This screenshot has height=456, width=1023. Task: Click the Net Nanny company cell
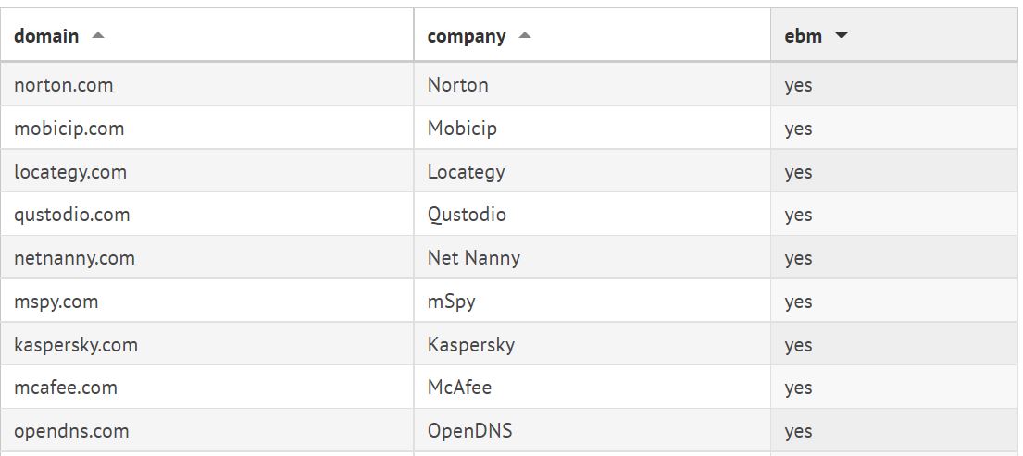[474, 258]
